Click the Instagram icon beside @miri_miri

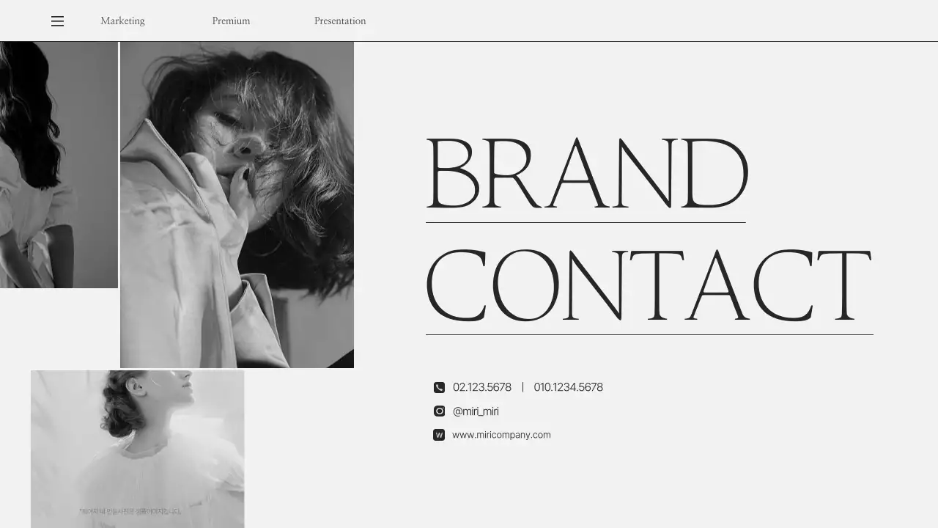pos(439,411)
